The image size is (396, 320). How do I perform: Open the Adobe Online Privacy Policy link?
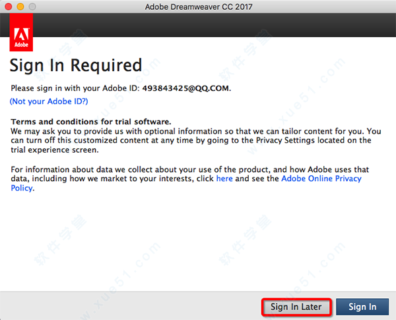[321, 178]
